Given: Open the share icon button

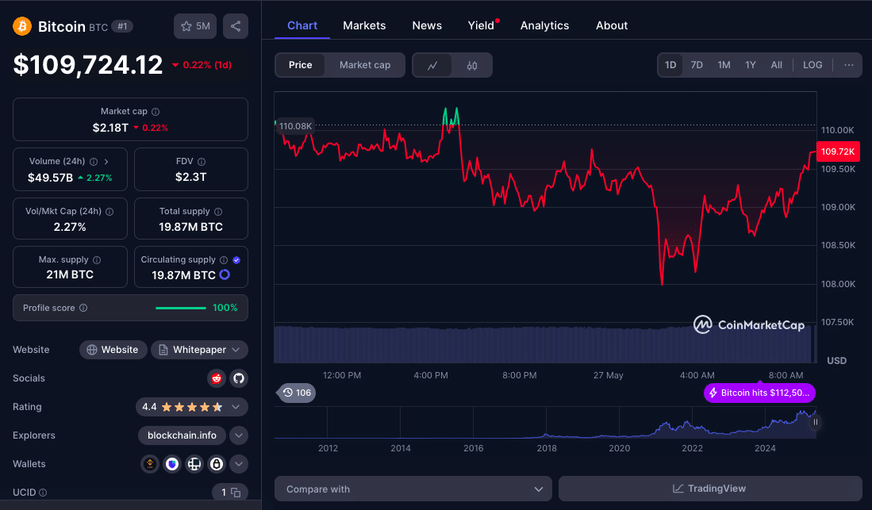Looking at the screenshot, I should tap(236, 26).
